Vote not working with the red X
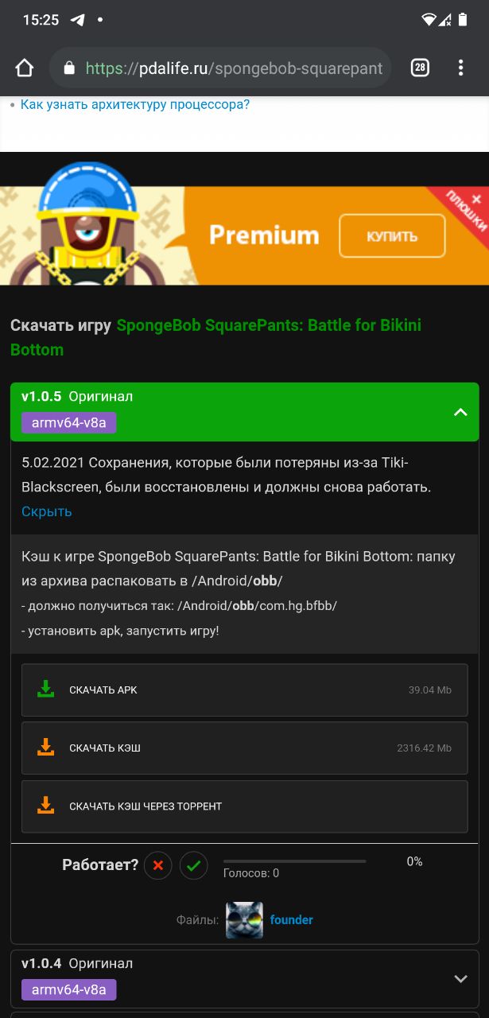This screenshot has width=489, height=1018. [158, 865]
